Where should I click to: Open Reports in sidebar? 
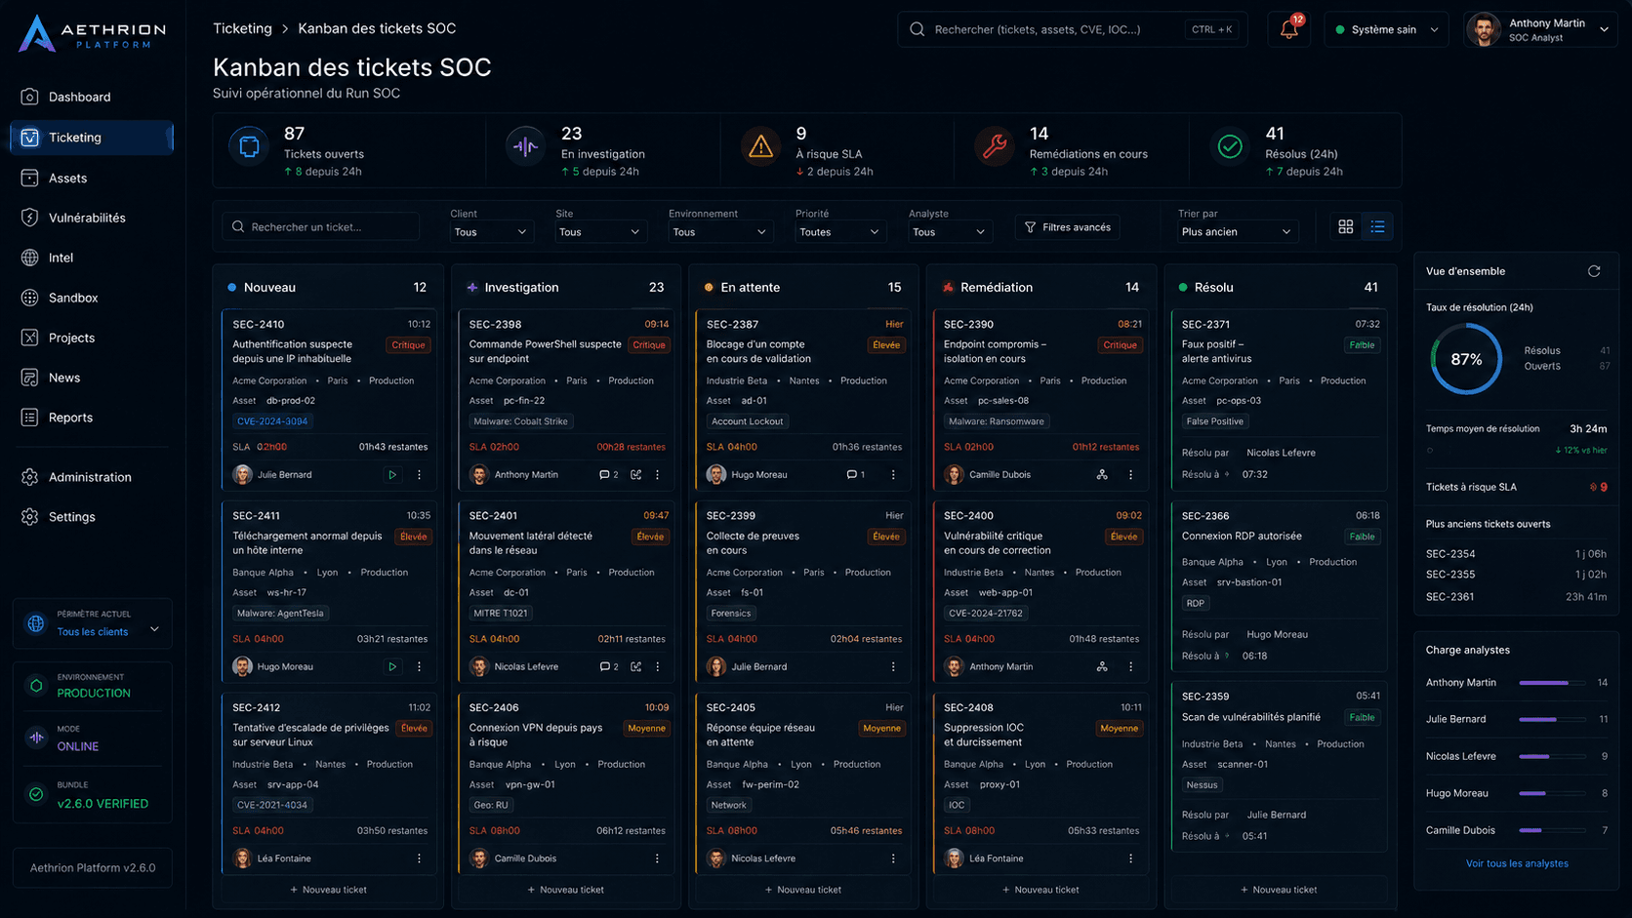pos(92,418)
